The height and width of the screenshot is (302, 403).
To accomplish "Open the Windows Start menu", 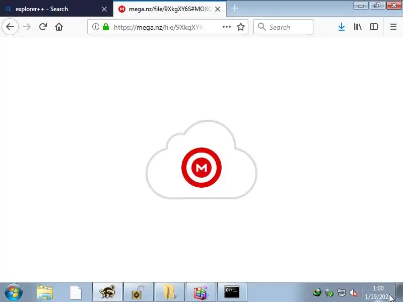I will [x=14, y=292].
